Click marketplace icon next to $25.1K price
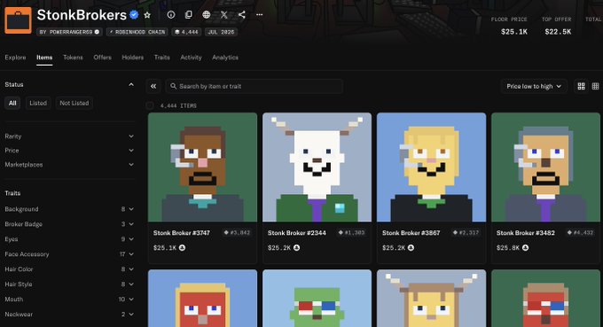Viewport: 603px width, 327px height. pyautogui.click(x=183, y=248)
